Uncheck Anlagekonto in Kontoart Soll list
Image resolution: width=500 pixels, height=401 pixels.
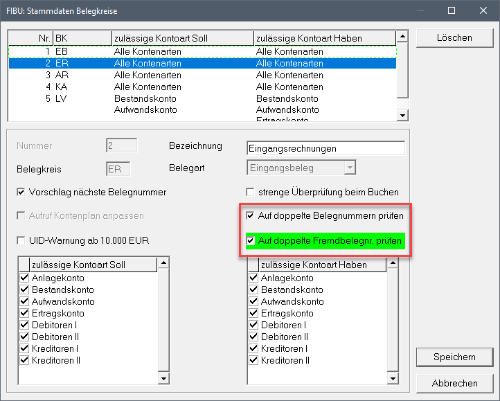[x=24, y=278]
